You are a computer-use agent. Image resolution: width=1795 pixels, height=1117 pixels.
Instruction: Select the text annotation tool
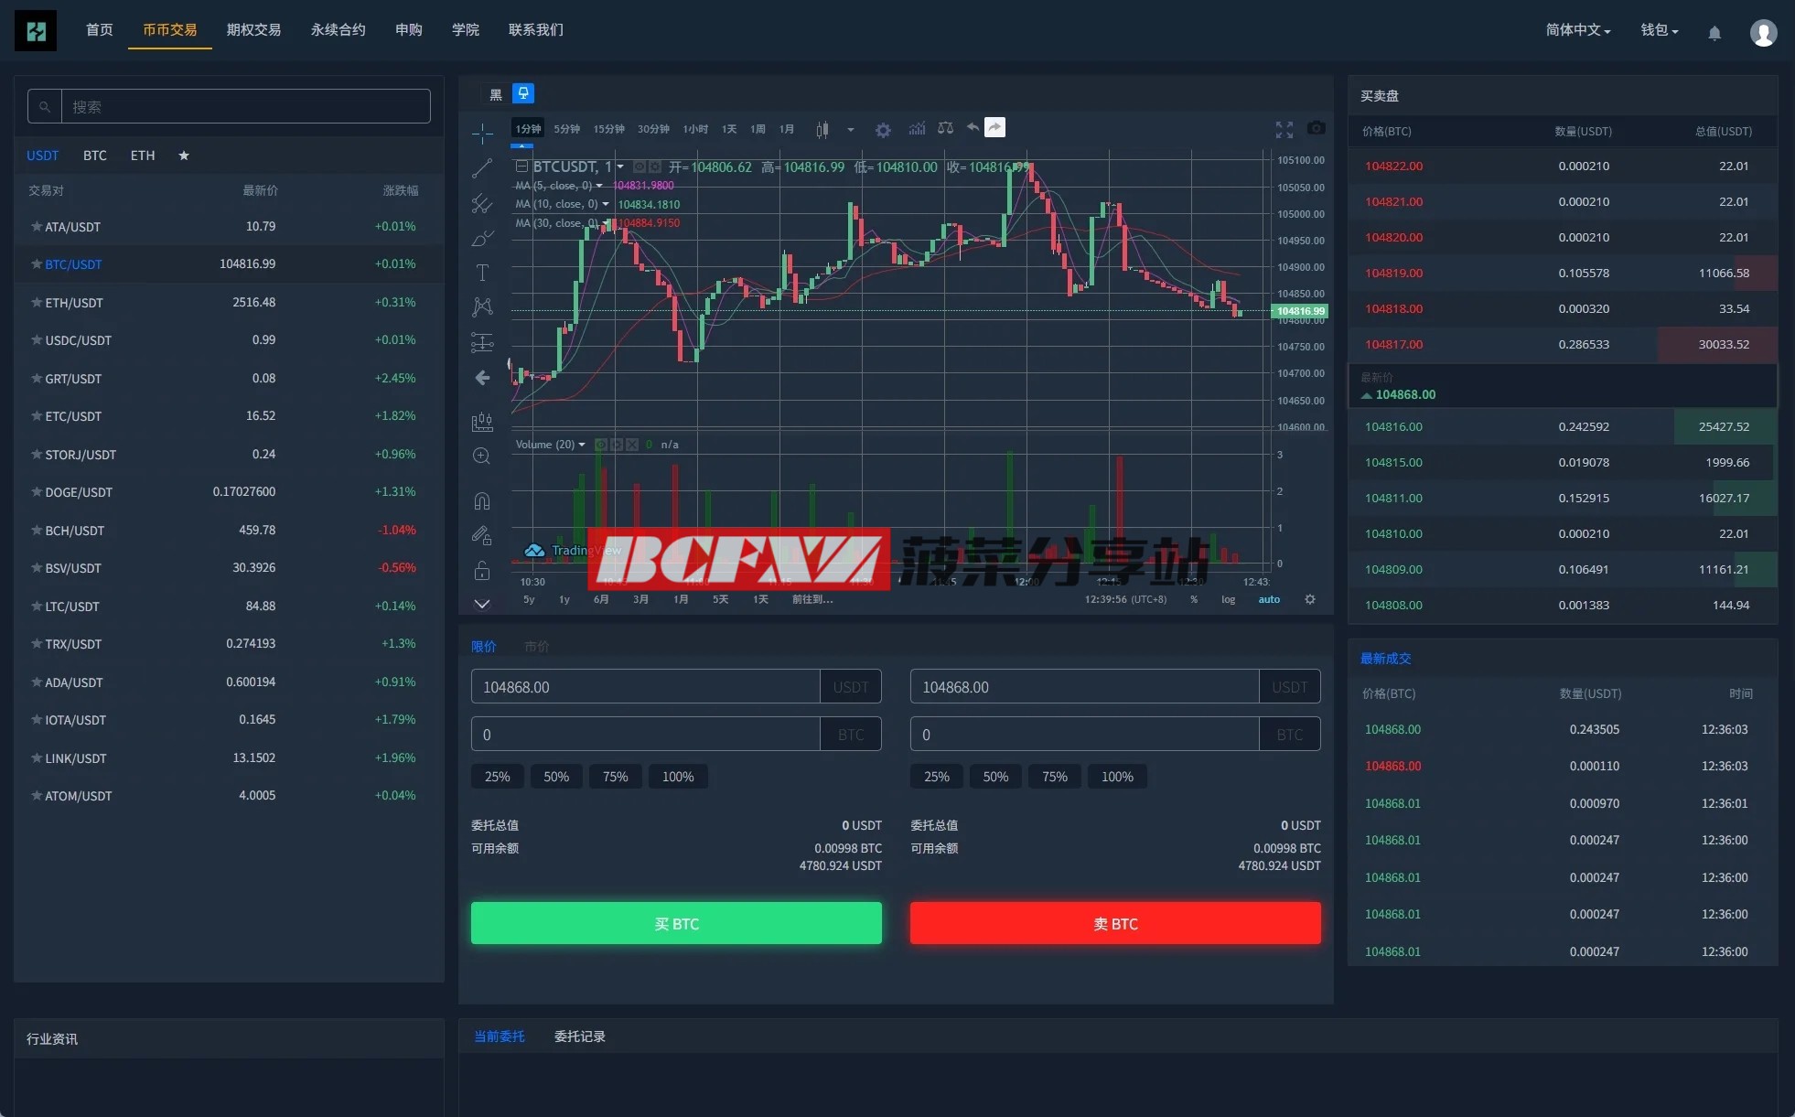click(x=482, y=273)
